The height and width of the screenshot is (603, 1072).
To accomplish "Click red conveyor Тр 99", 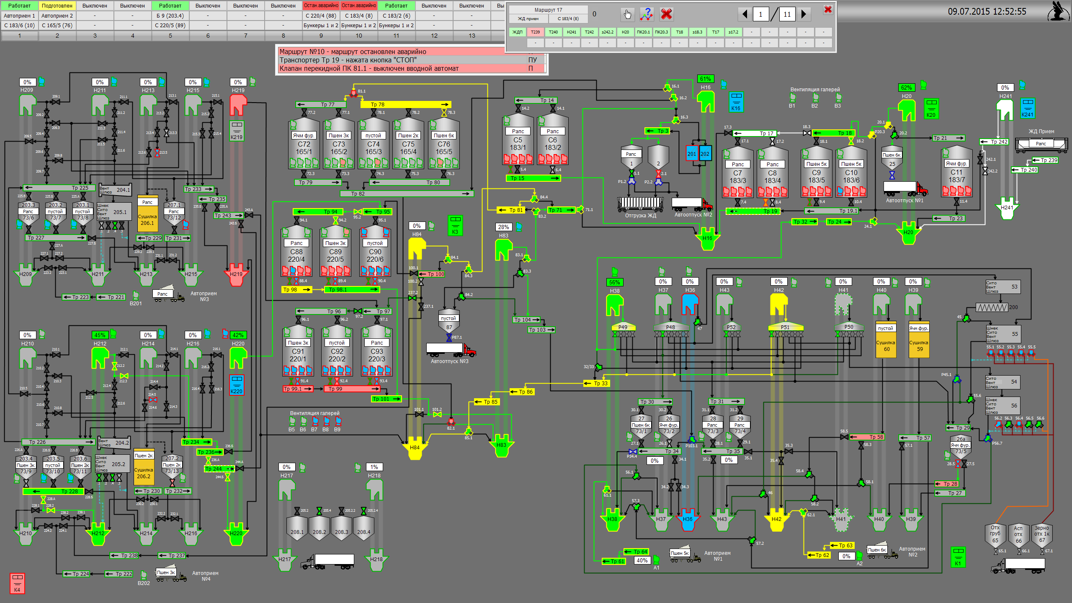I will click(x=352, y=389).
